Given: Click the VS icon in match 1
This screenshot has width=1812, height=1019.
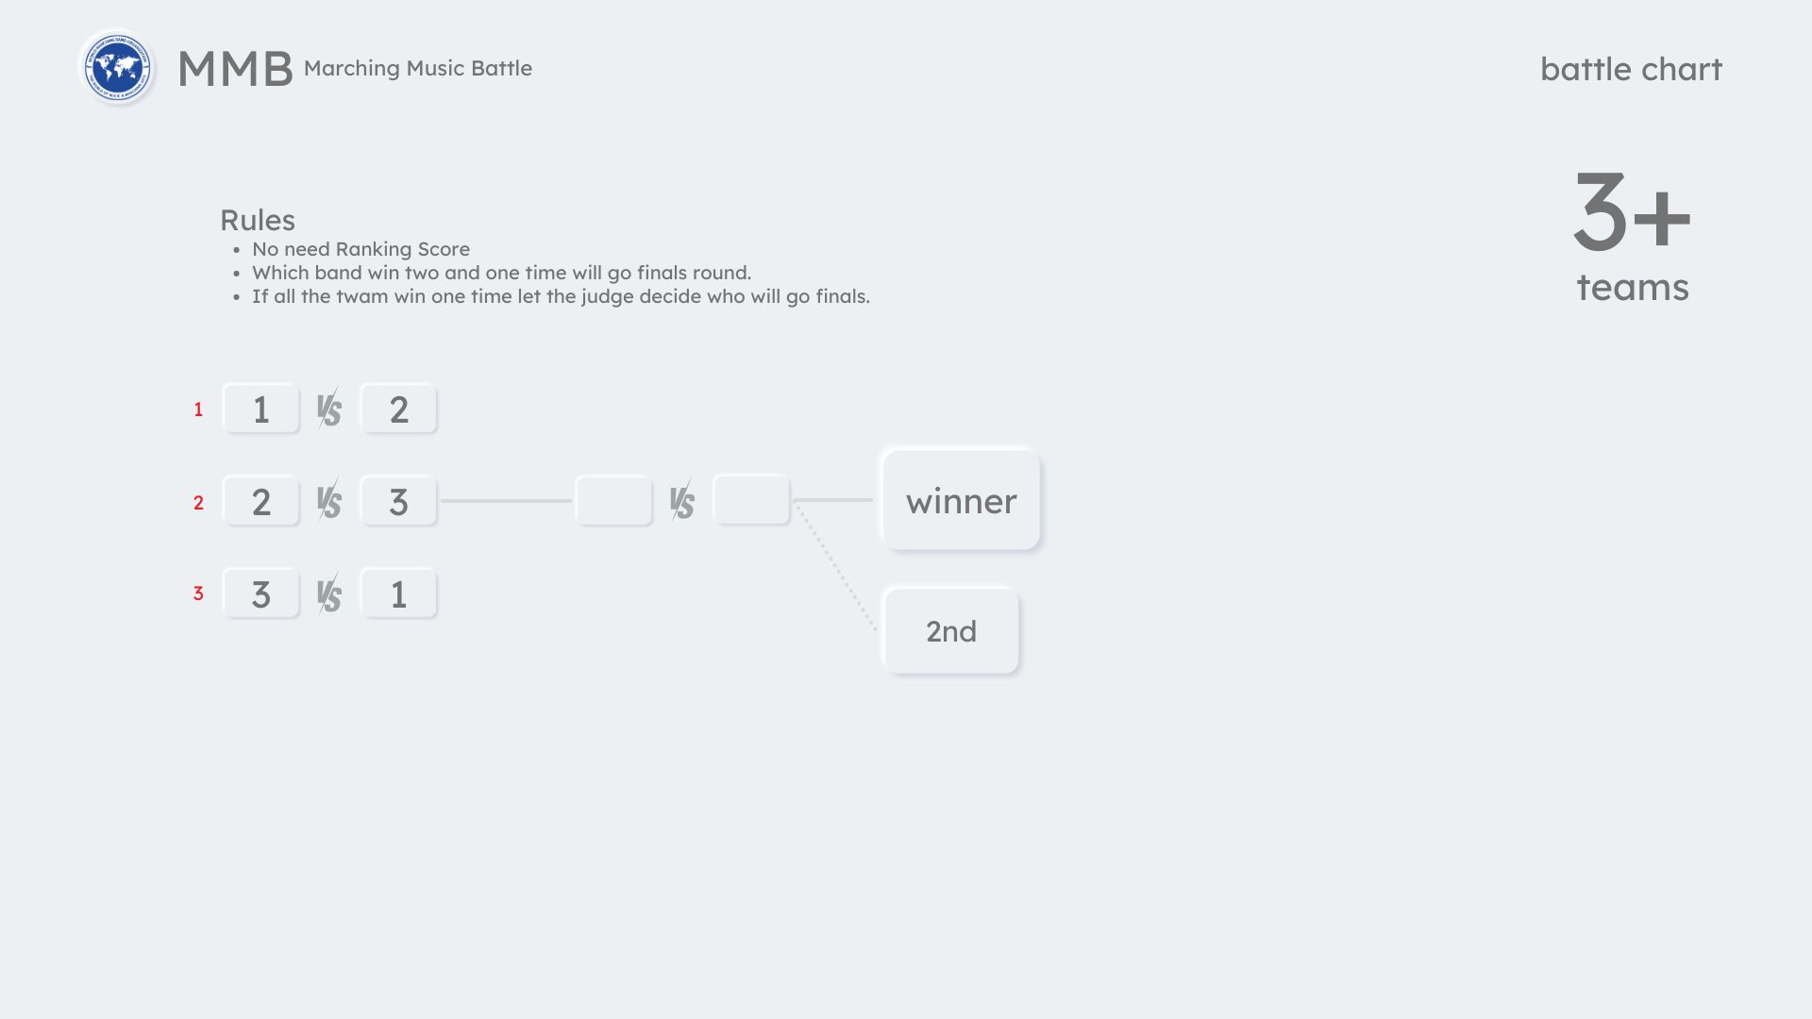Looking at the screenshot, I should [328, 409].
